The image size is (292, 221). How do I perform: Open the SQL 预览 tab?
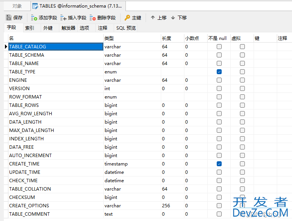coord(126,28)
